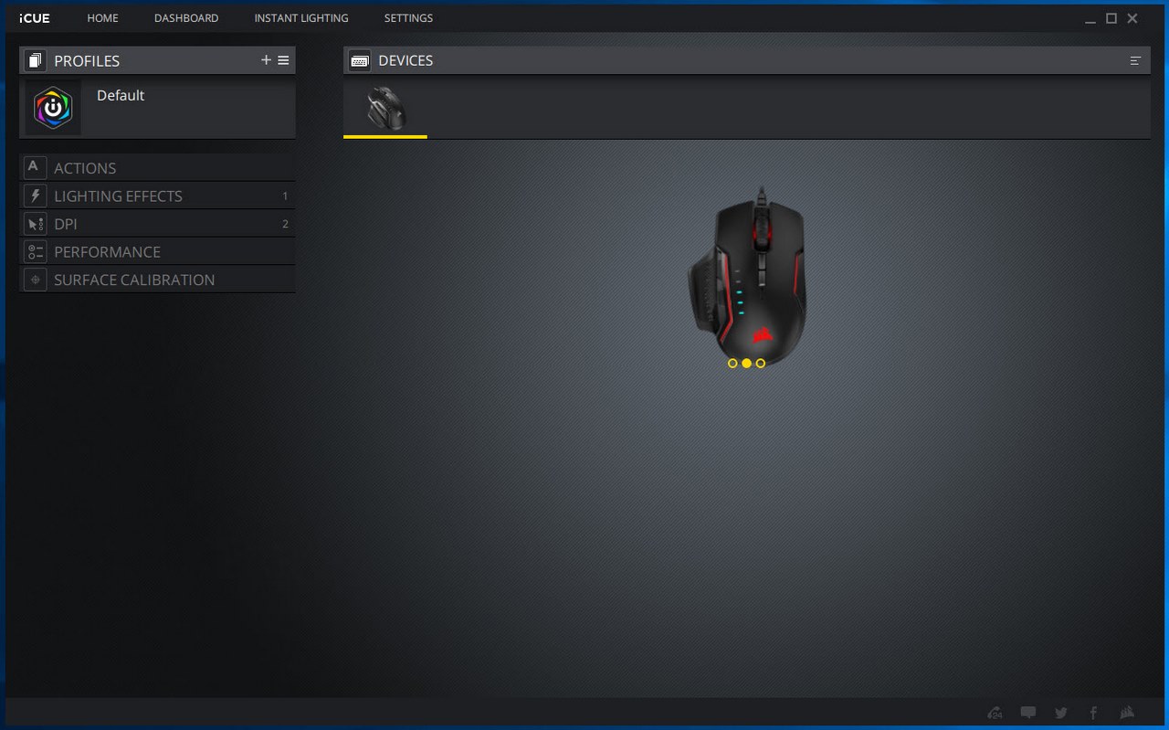Click the Actions panel icon
The height and width of the screenshot is (730, 1169).
tap(35, 167)
